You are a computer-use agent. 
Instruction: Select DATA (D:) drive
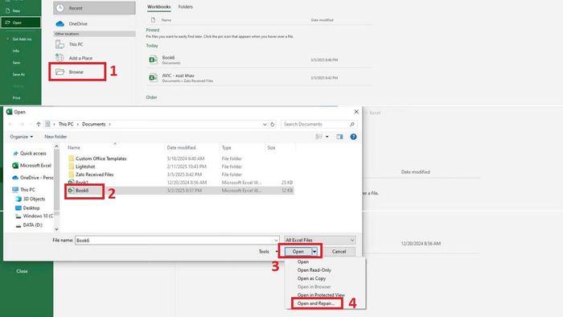pos(30,225)
